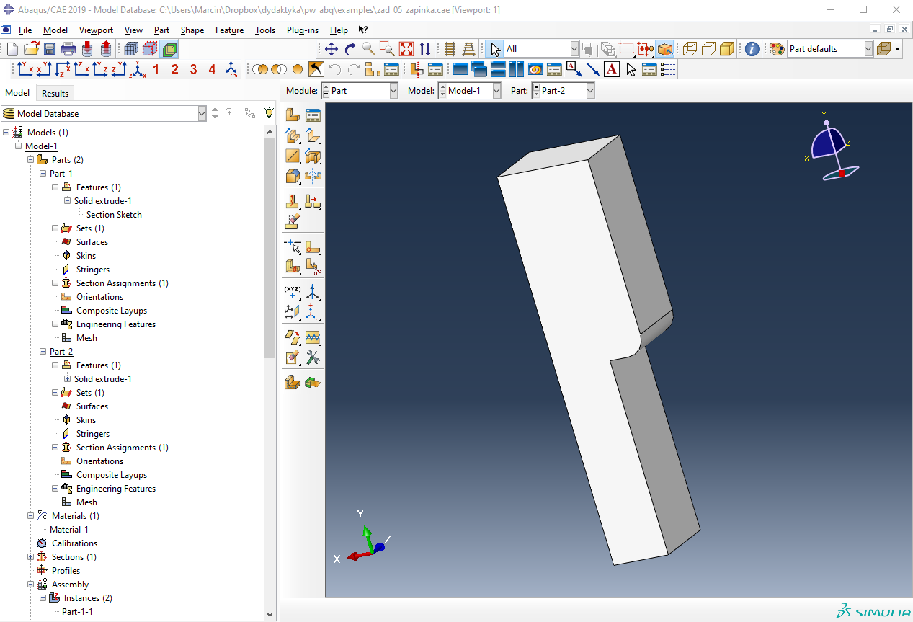Apply view number 3
Screen dimensions: 913x622
point(193,69)
